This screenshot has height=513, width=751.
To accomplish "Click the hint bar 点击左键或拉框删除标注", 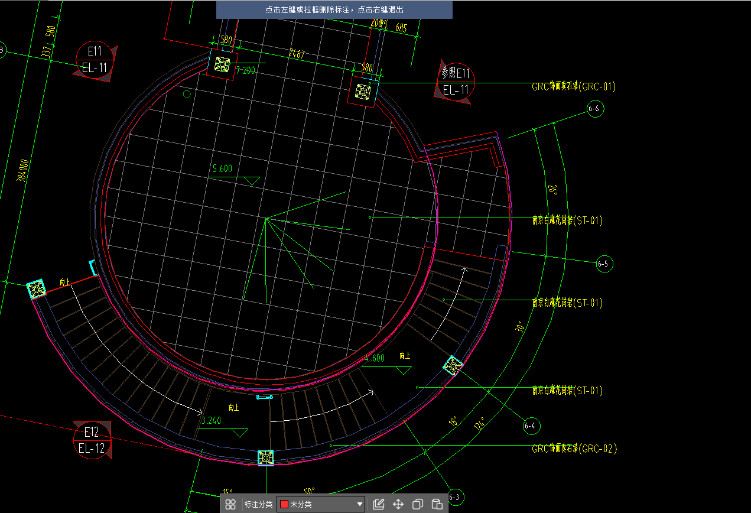I will point(334,10).
